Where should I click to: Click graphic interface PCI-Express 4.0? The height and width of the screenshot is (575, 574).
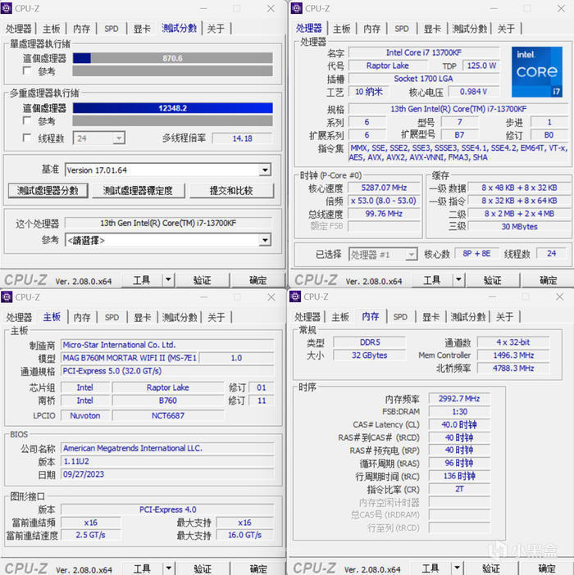[x=168, y=509]
